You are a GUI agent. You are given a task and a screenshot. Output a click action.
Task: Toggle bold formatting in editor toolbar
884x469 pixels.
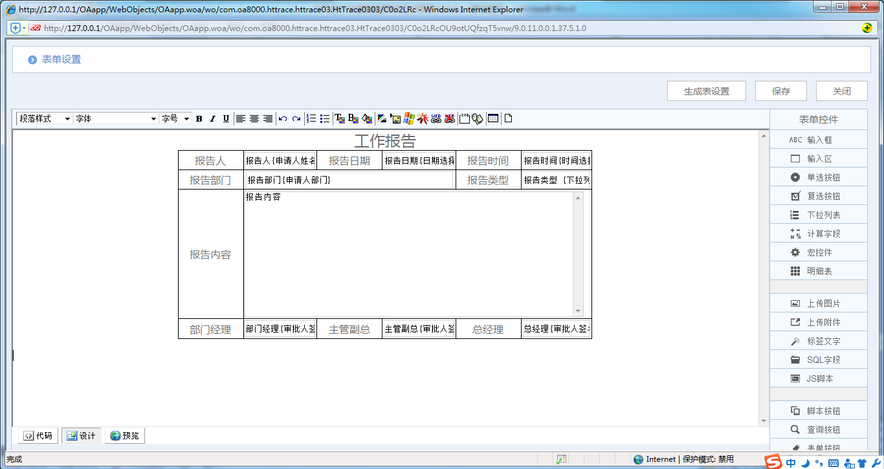pos(199,118)
